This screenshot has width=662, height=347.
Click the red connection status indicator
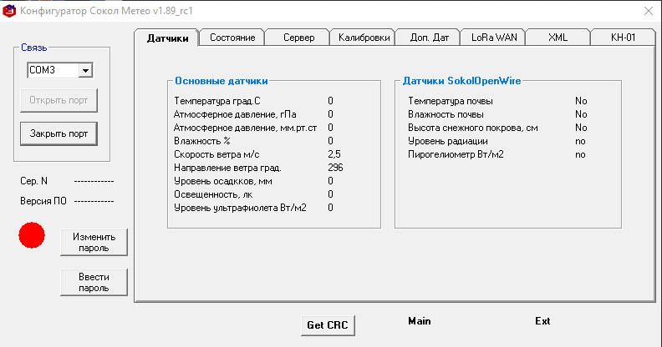point(32,235)
